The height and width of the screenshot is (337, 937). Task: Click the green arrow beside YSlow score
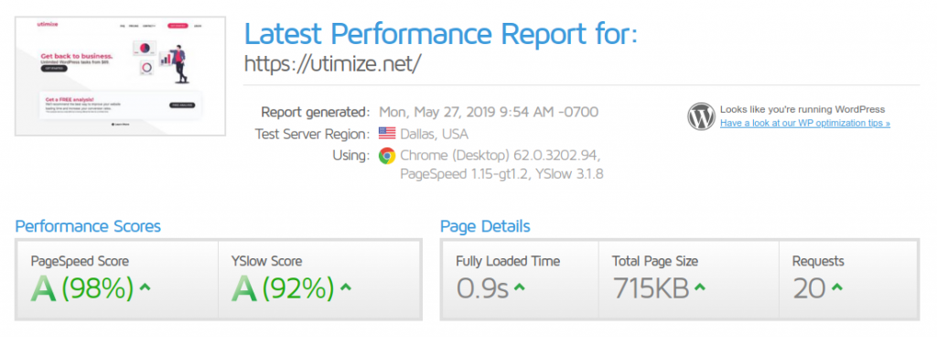point(345,288)
